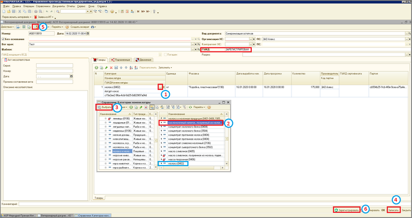The height and width of the screenshot is (218, 412).
Task: Open the Переключить интерфейс dropdown
Action: click(16, 17)
